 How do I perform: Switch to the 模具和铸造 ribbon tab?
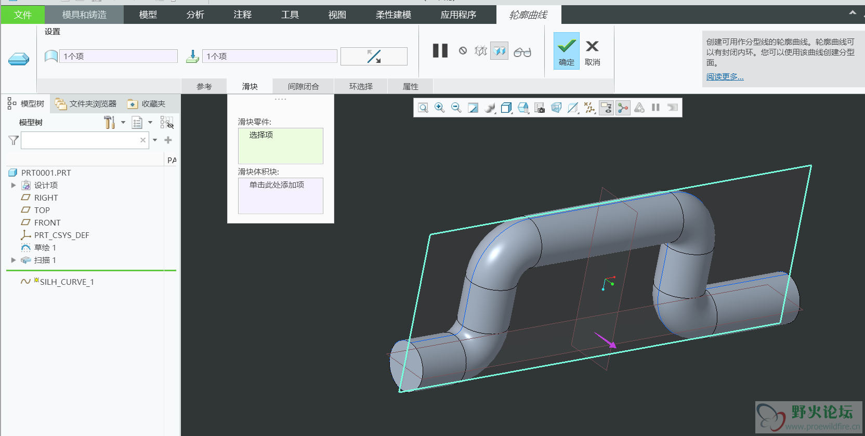(x=84, y=15)
